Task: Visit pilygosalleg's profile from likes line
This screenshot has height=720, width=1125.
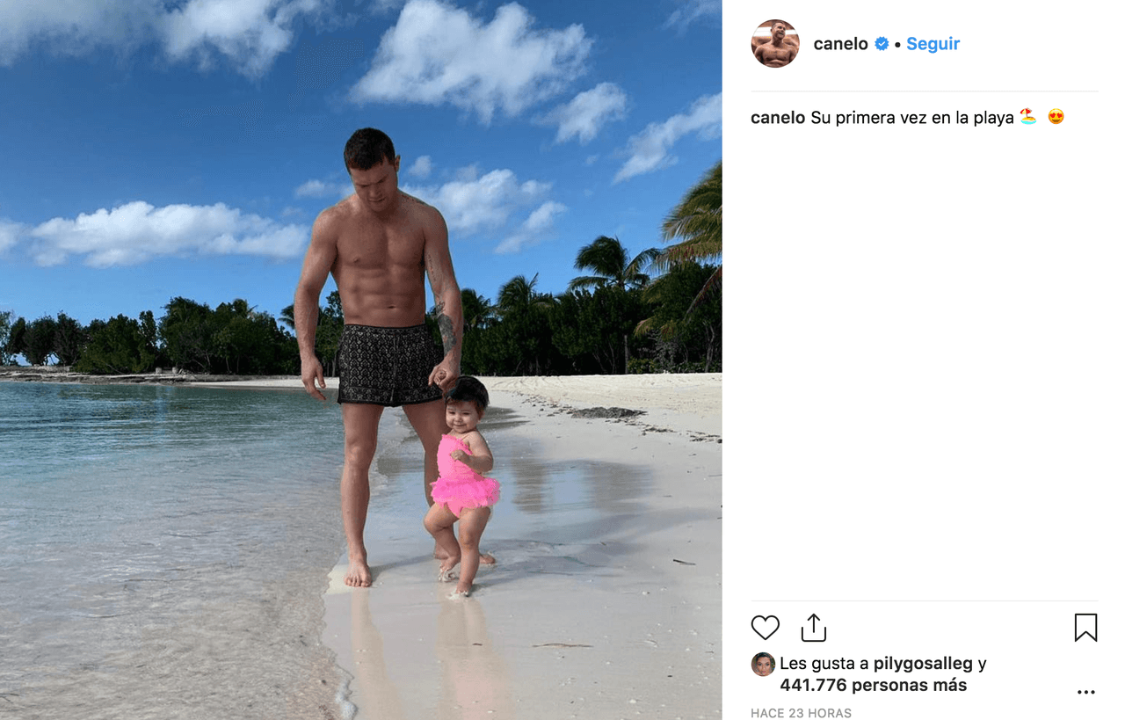Action: [924, 664]
